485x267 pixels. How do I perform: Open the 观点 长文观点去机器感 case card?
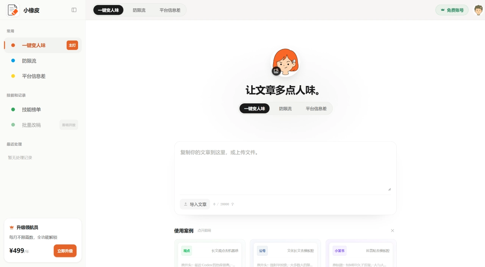pyautogui.click(x=210, y=253)
